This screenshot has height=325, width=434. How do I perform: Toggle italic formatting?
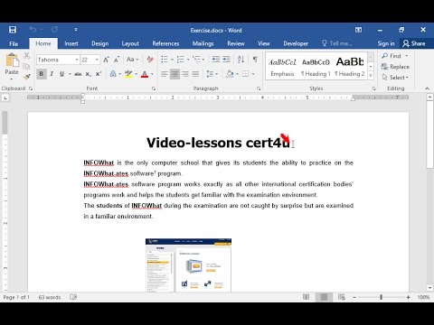[x=52, y=74]
